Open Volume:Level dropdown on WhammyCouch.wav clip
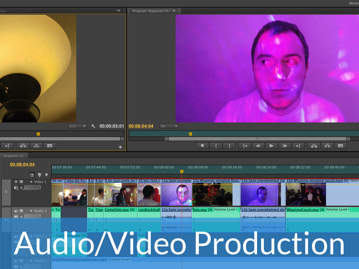Image resolution: width=359 pixels, height=269 pixels. click(x=338, y=209)
